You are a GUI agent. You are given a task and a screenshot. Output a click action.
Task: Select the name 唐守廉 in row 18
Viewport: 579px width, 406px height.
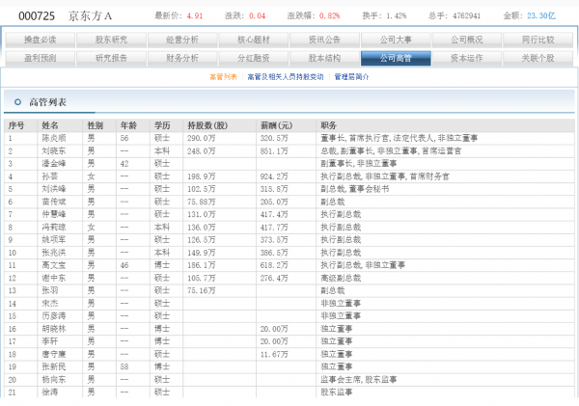(54, 354)
